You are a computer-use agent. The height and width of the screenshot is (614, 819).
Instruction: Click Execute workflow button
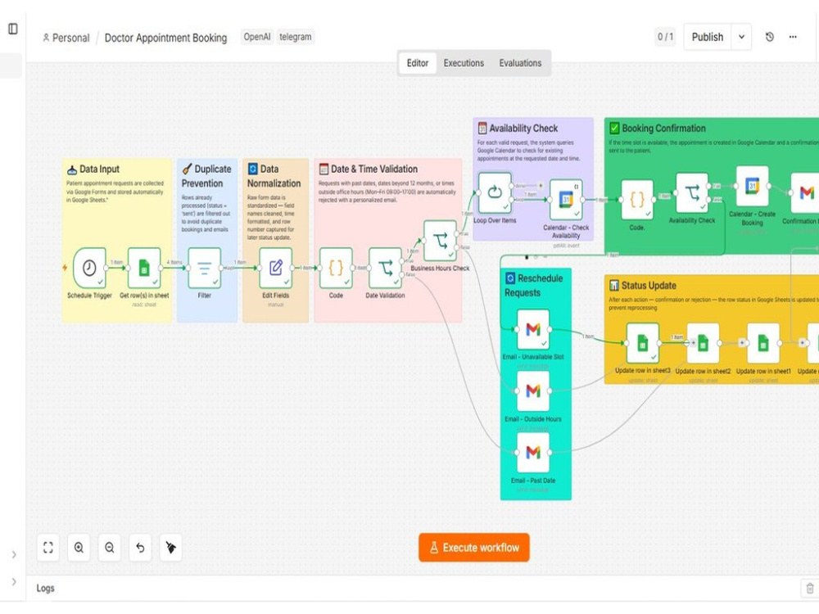click(474, 547)
